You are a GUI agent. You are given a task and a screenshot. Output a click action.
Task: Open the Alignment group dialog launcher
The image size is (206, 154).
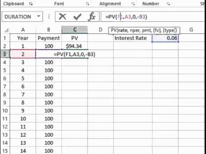click(133, 4)
